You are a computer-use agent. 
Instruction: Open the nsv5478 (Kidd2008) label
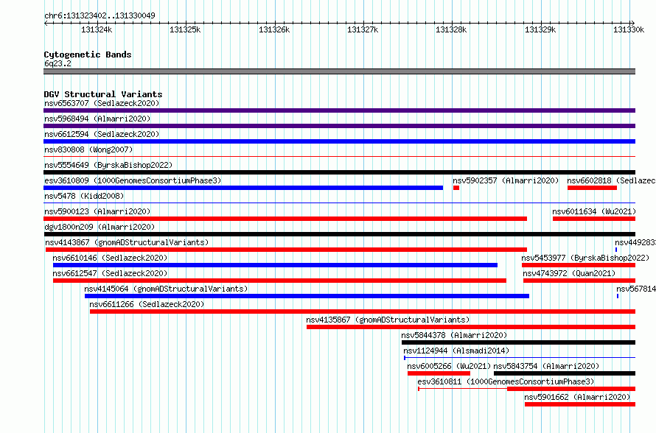coord(84,196)
